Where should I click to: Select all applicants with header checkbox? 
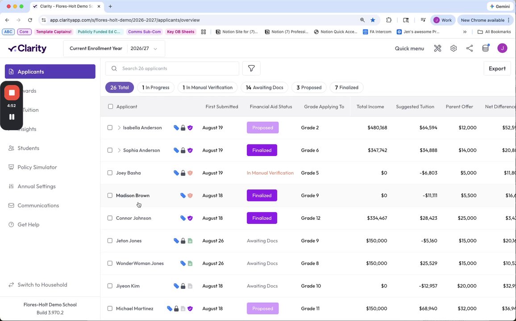point(111,107)
